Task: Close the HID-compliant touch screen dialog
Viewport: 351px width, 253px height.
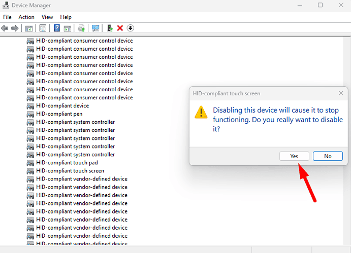Action: click(341, 93)
